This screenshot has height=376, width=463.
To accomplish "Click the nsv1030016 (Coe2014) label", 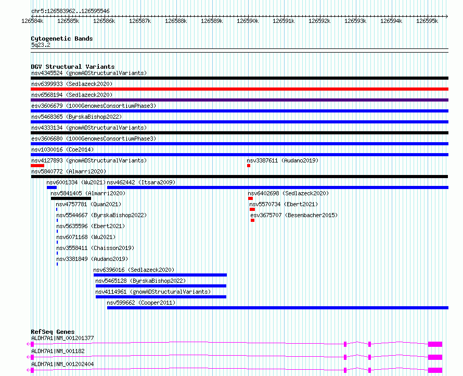I will pos(62,149).
